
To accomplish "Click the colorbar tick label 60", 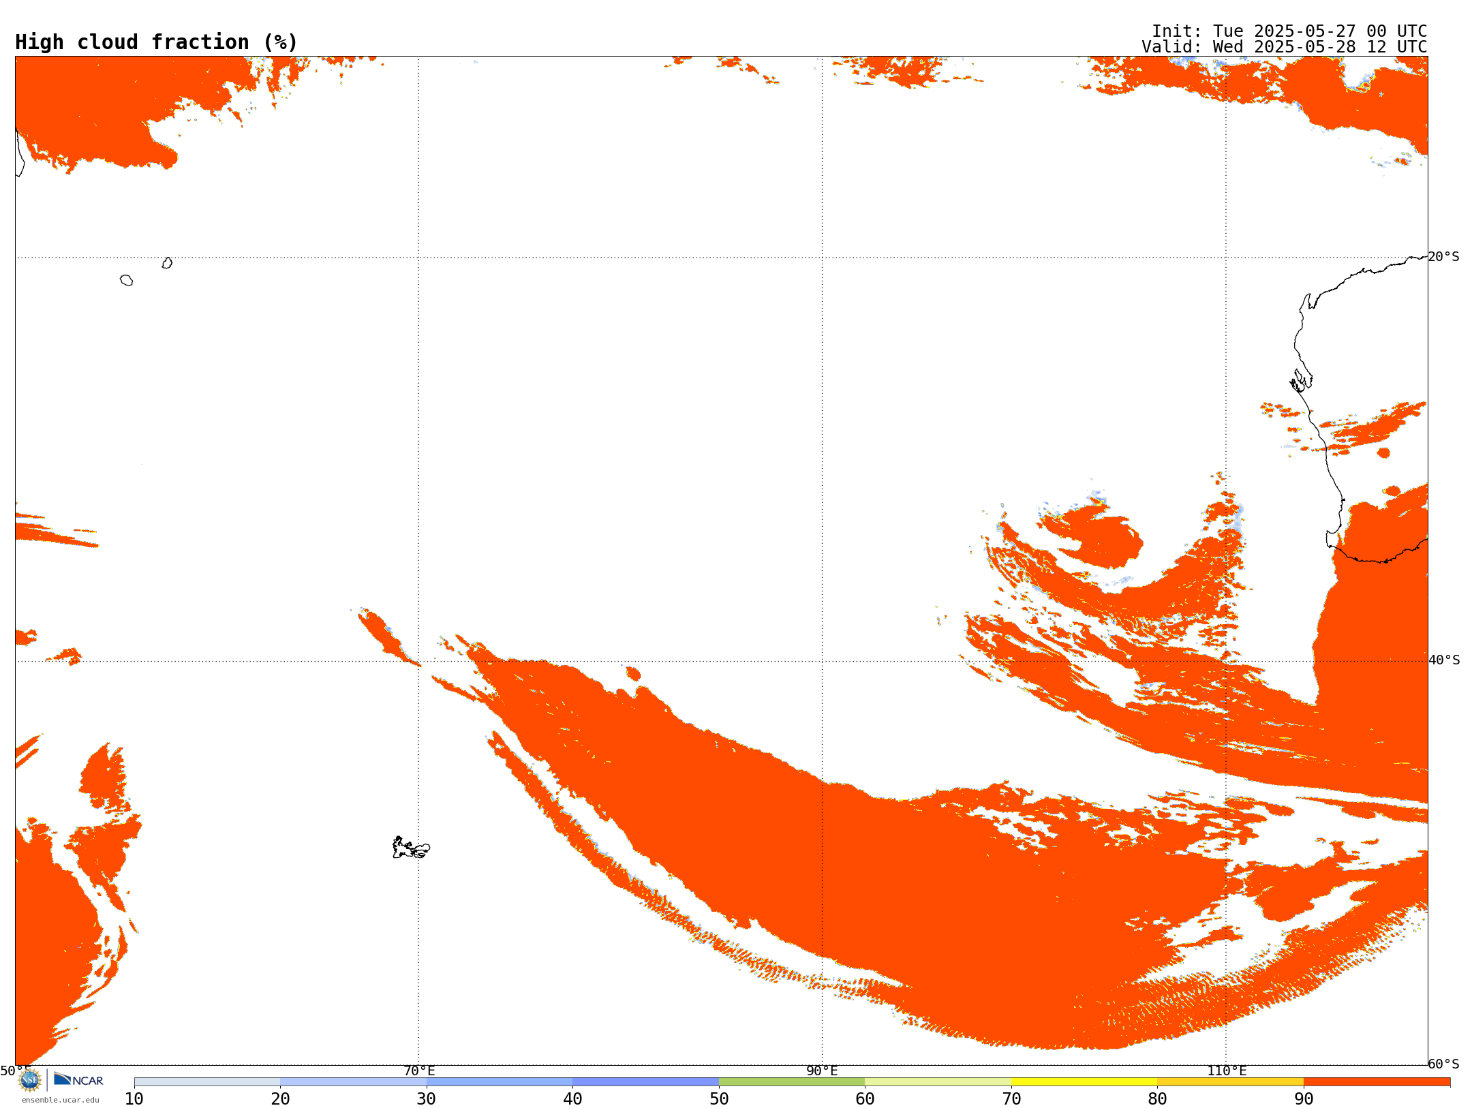I will click(x=865, y=1098).
